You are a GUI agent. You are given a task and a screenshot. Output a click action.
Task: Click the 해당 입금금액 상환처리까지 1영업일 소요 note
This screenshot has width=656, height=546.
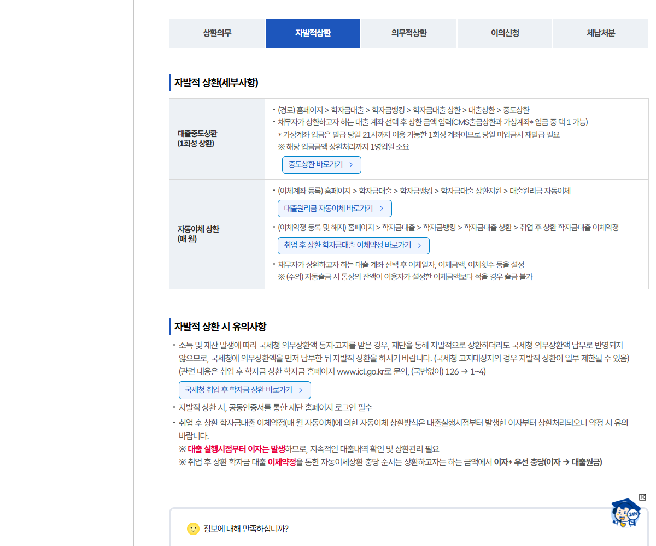click(x=343, y=147)
